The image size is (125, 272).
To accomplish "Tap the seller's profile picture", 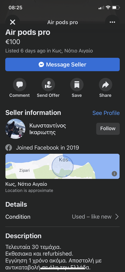I will [15, 129].
